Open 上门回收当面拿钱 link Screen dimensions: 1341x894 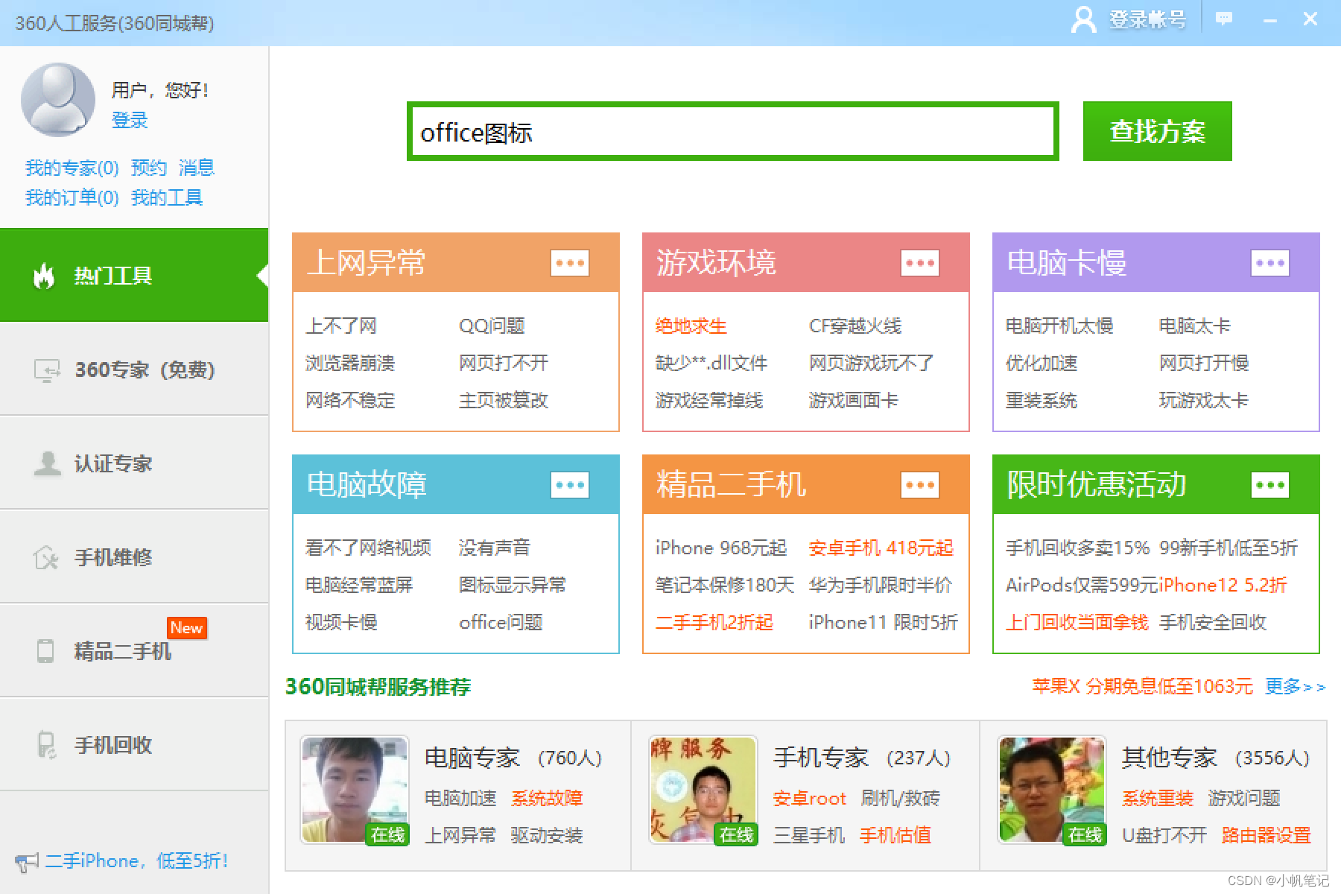(1077, 622)
